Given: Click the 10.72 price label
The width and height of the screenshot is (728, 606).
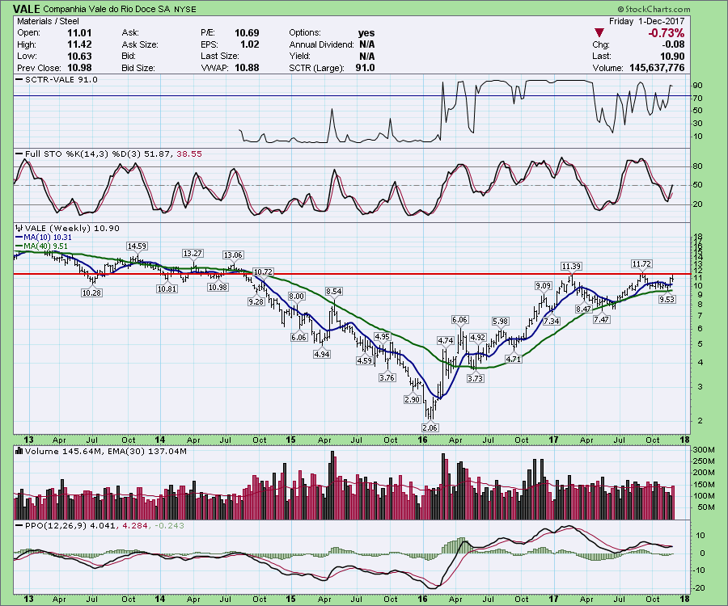Looking at the screenshot, I should pyautogui.click(x=263, y=271).
